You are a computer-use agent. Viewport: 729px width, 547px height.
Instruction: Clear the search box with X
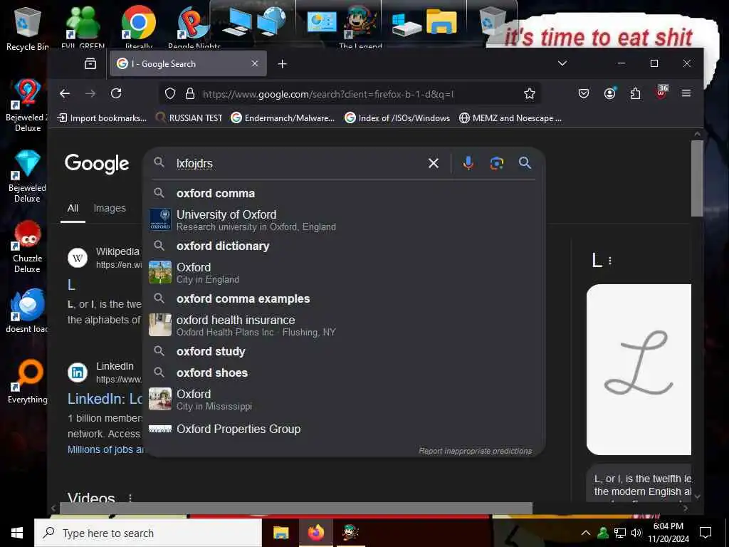[x=434, y=163]
